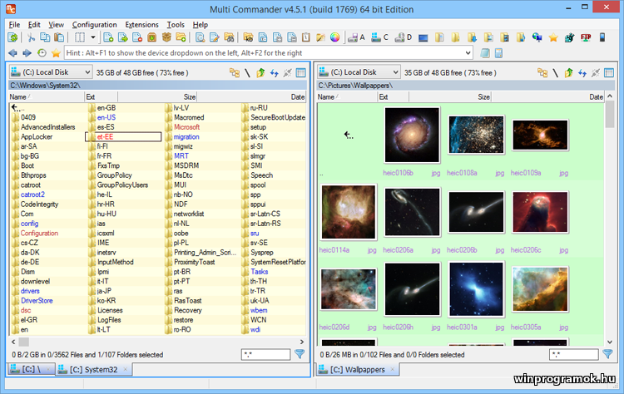Open the Help menu
The height and width of the screenshot is (394, 624).
click(201, 25)
